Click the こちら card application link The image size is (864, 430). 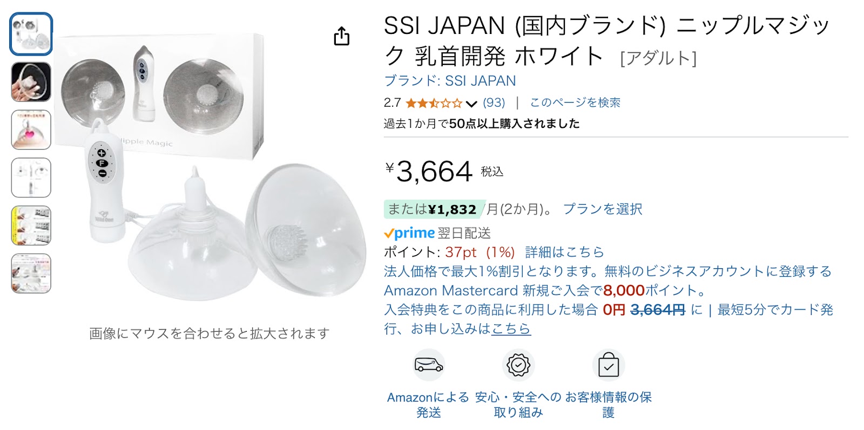click(x=511, y=329)
